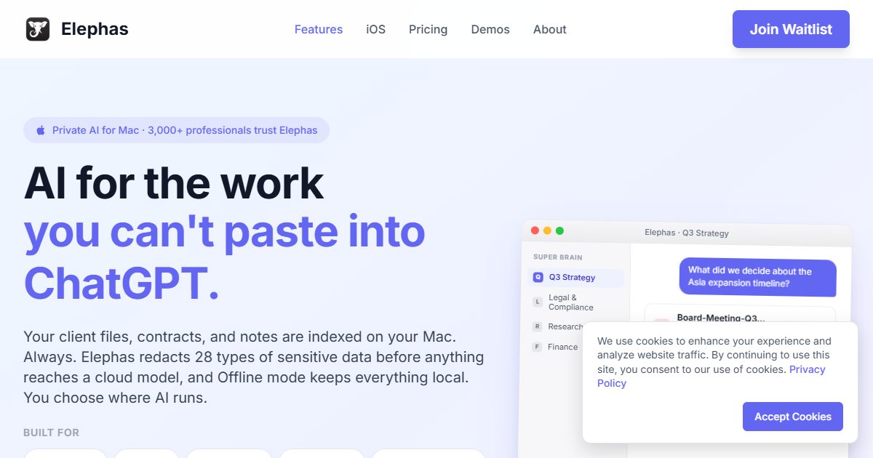Screen dimensions: 873x458
Task: Click the Join Waitlist button
Action: click(x=791, y=29)
